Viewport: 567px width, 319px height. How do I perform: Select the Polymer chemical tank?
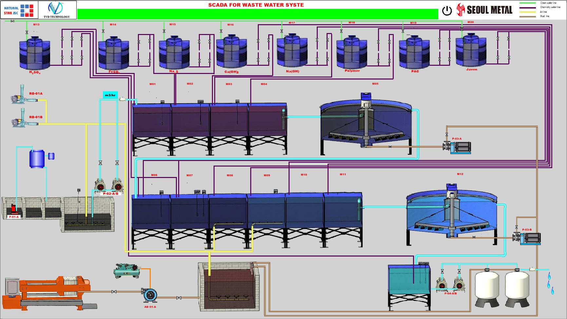(x=352, y=52)
